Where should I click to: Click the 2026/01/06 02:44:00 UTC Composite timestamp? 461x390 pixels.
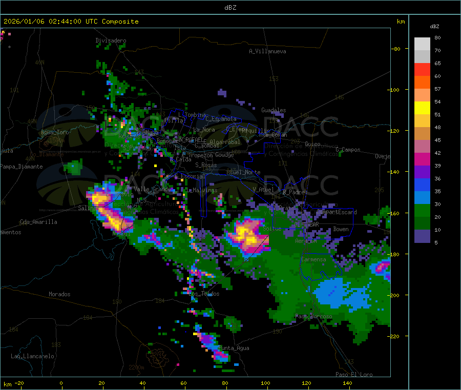[71, 22]
